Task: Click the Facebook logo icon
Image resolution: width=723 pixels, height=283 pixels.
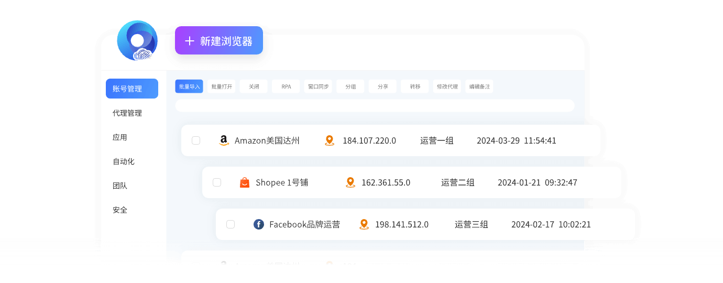Action: [258, 224]
